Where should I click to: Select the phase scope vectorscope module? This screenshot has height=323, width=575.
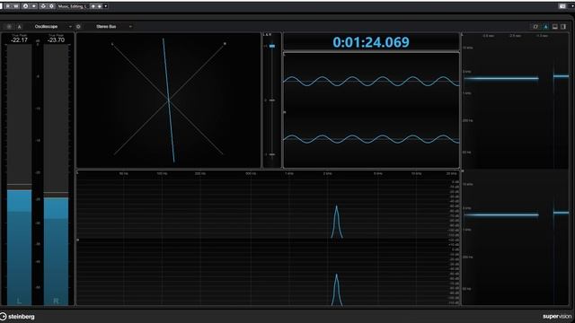(168, 100)
